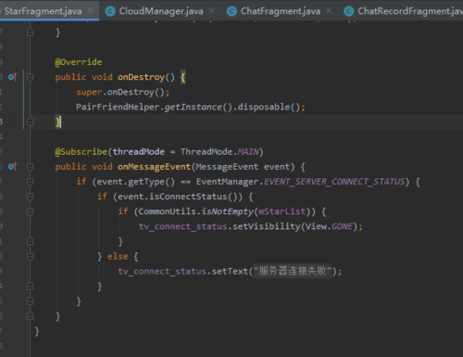Click the @Subscribe annotation

click(x=81, y=152)
